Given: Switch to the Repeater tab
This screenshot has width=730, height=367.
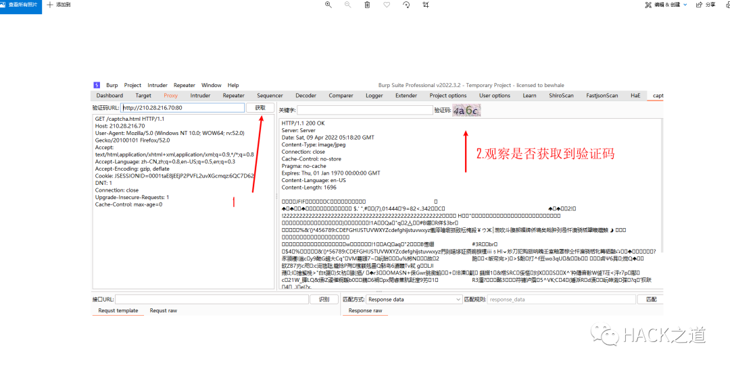Looking at the screenshot, I should (234, 96).
